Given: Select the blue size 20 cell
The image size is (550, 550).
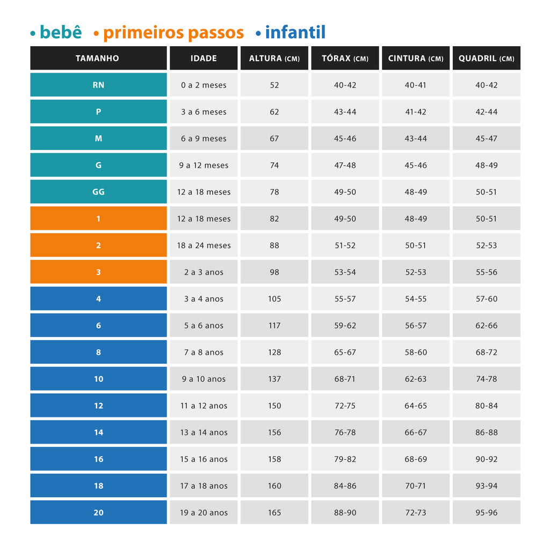Looking at the screenshot, I should 98,512.
